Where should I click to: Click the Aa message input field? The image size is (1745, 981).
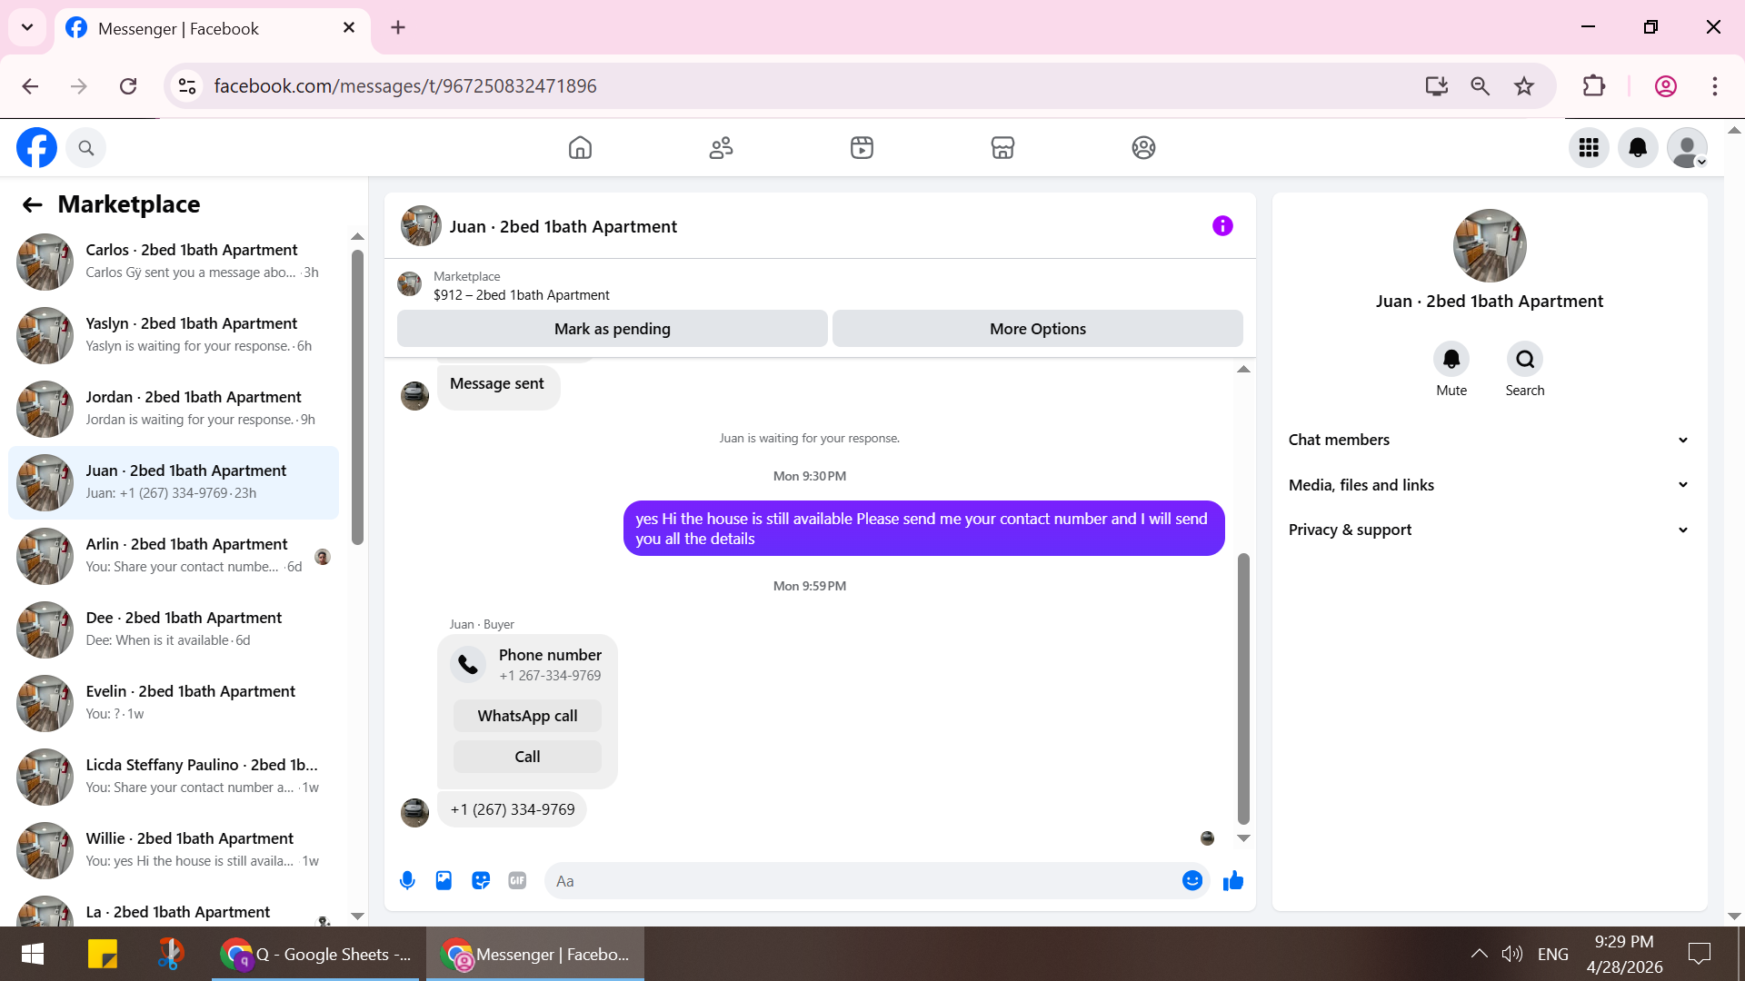[863, 880]
